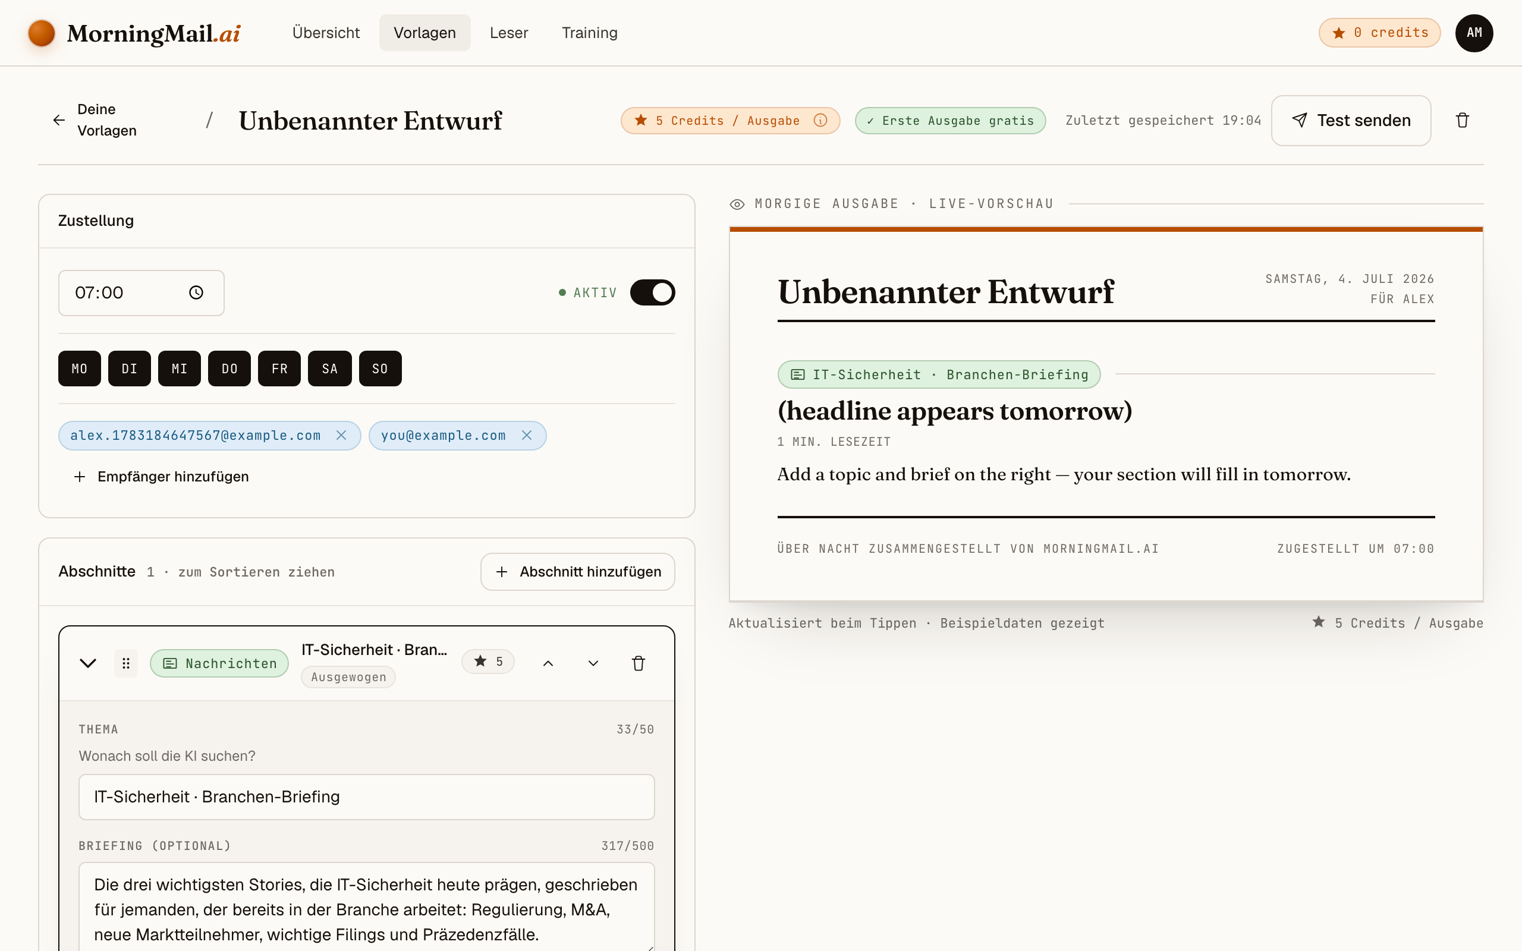1522x951 pixels.
Task: Remove recipient you@example.com
Action: 527,435
